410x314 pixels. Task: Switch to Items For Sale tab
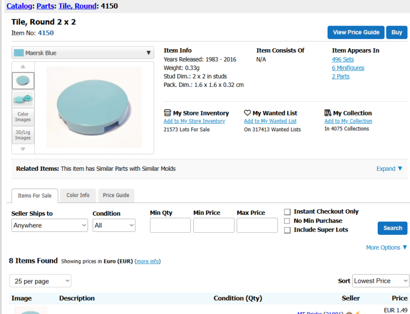coord(35,195)
